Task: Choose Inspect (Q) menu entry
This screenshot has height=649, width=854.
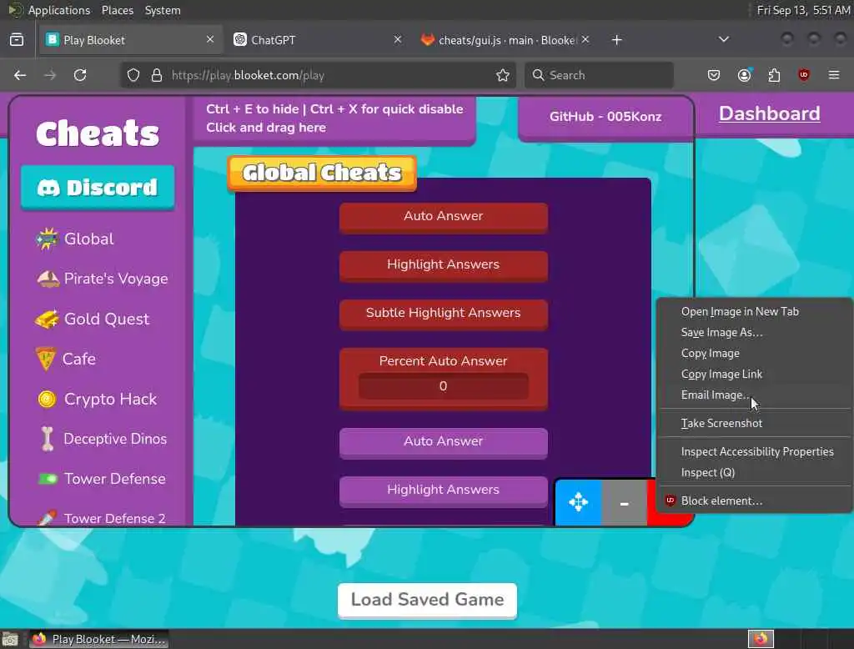Action: pos(754,472)
